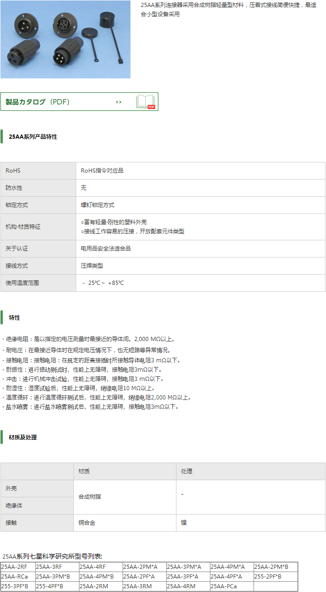Click the 富有轻量·刚性的塑料外壳 line
Image resolution: width=326 pixels, height=592 pixels.
click(x=114, y=222)
